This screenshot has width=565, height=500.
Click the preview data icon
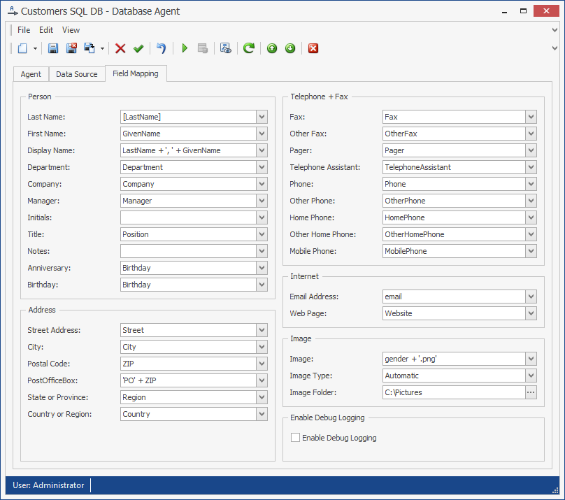pyautogui.click(x=226, y=48)
